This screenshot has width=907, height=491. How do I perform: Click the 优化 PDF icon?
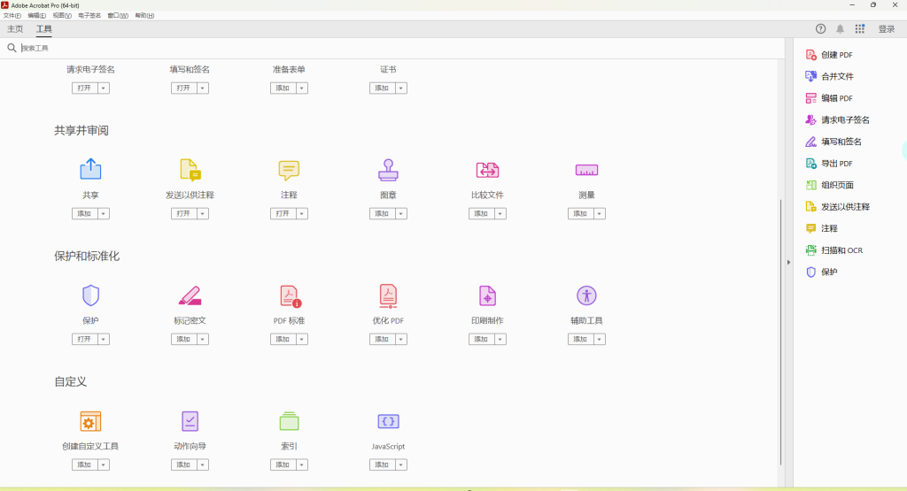(388, 295)
